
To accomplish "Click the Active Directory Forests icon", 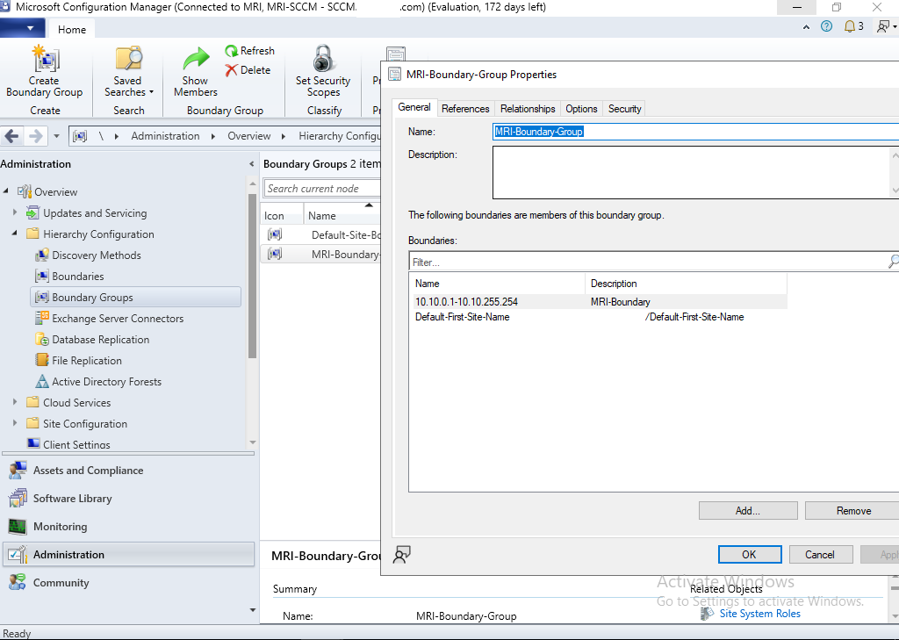I will coord(42,381).
